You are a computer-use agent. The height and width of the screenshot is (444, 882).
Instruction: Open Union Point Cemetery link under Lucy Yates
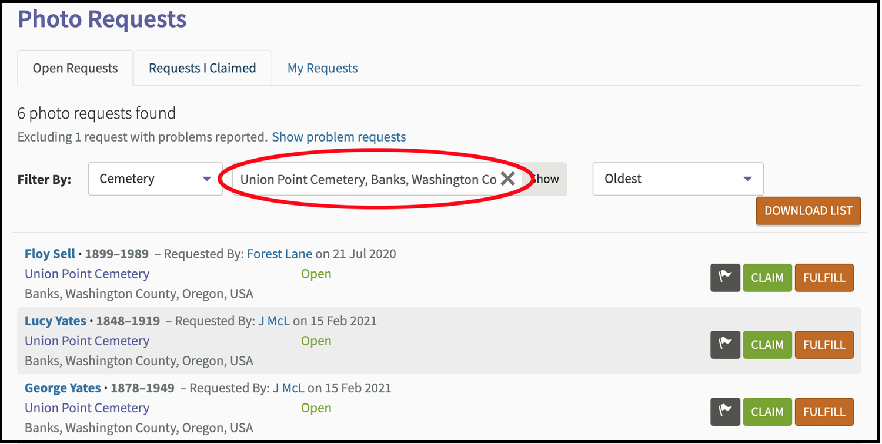(x=87, y=341)
